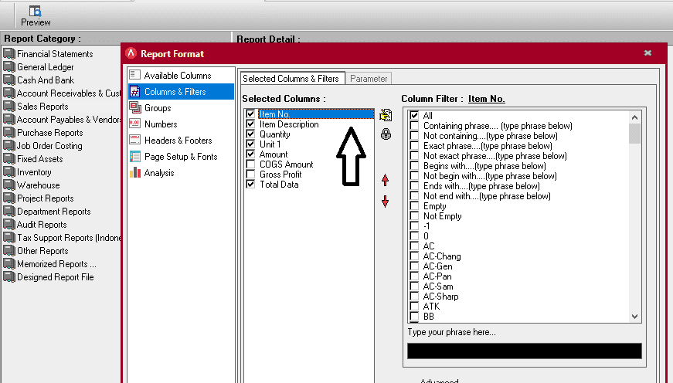Open Financial Statements report category
The height and width of the screenshot is (383, 673).
click(x=54, y=54)
